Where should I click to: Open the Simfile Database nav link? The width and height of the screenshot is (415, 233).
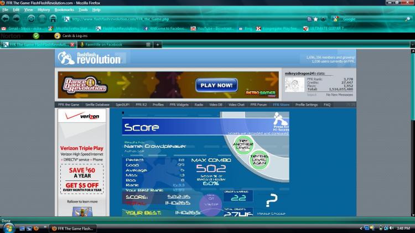(x=97, y=105)
